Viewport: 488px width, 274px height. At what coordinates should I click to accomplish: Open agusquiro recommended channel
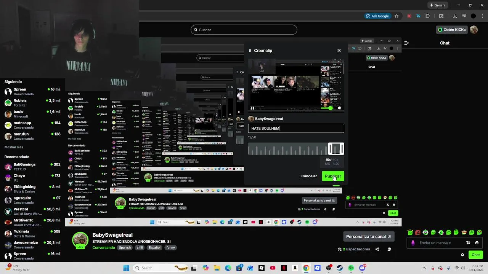(x=32, y=200)
